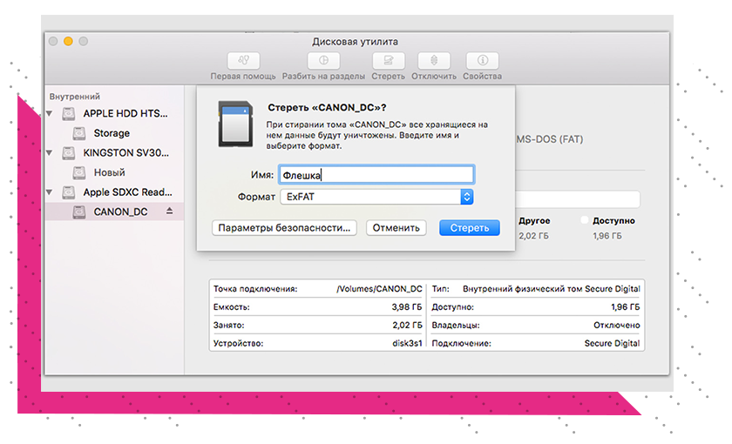The height and width of the screenshot is (444, 732).
Task: Click the Name (Имя) field containing Флешка
Action: pyautogui.click(x=376, y=175)
